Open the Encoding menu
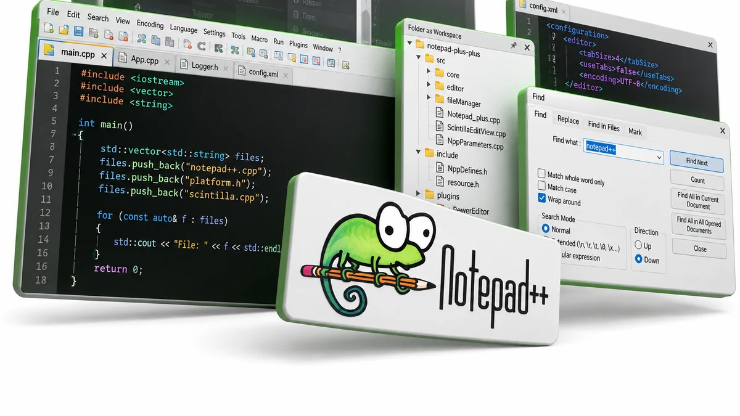Viewport: 740px width, 416px height. pyautogui.click(x=150, y=24)
